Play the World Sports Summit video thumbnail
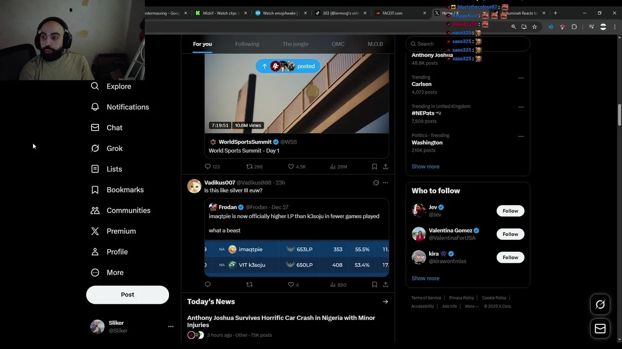The width and height of the screenshot is (622, 349). point(296,93)
